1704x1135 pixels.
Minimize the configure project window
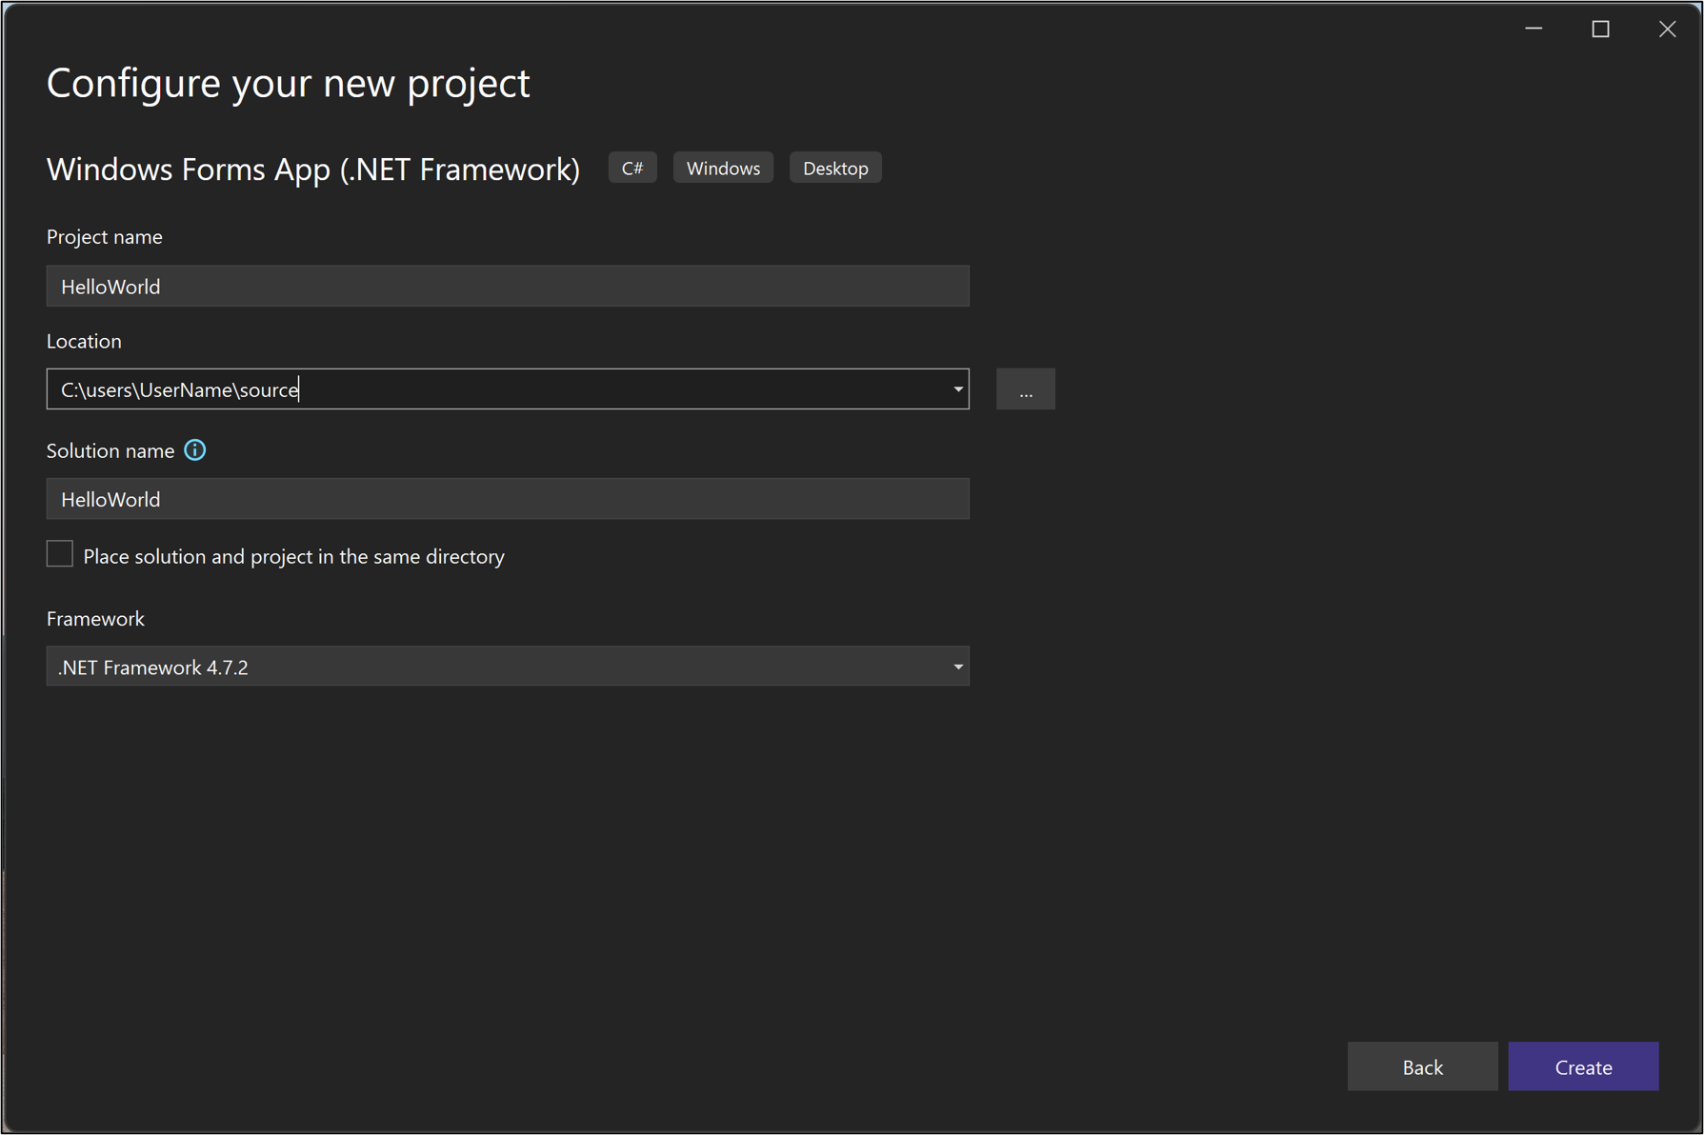1534,30
